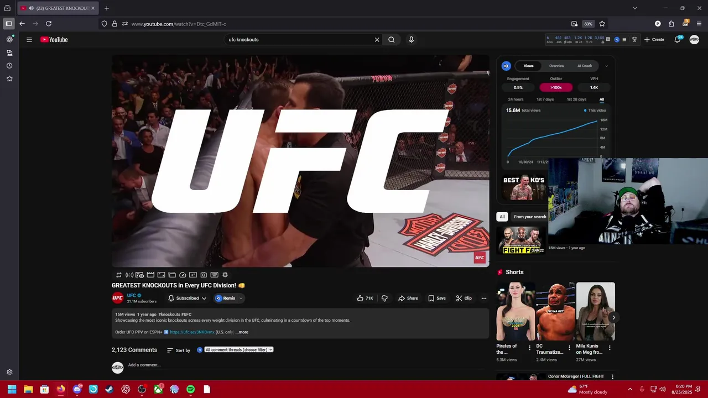This screenshot has width=708, height=398.
Task: Open options for DC Traumatize... short
Action: click(x=569, y=348)
